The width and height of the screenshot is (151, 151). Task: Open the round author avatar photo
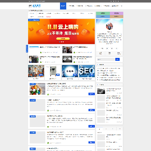pos(109,26)
